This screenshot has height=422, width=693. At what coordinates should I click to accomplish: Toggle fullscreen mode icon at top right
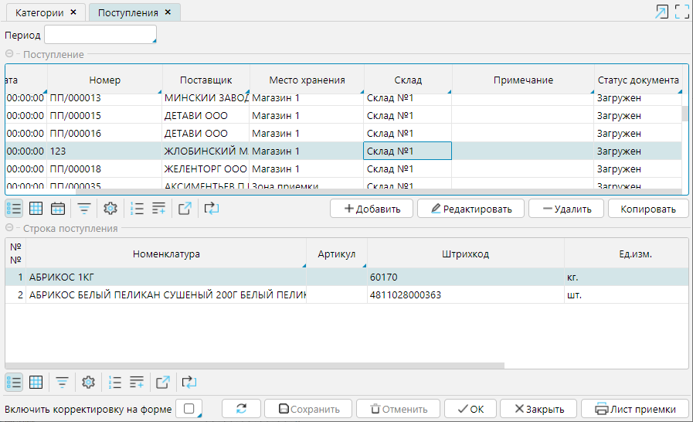pyautogui.click(x=681, y=12)
